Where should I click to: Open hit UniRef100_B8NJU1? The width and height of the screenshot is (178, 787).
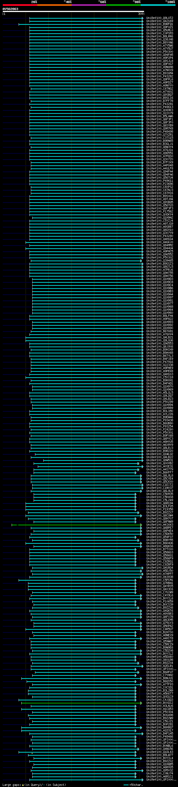[x=159, y=678]
